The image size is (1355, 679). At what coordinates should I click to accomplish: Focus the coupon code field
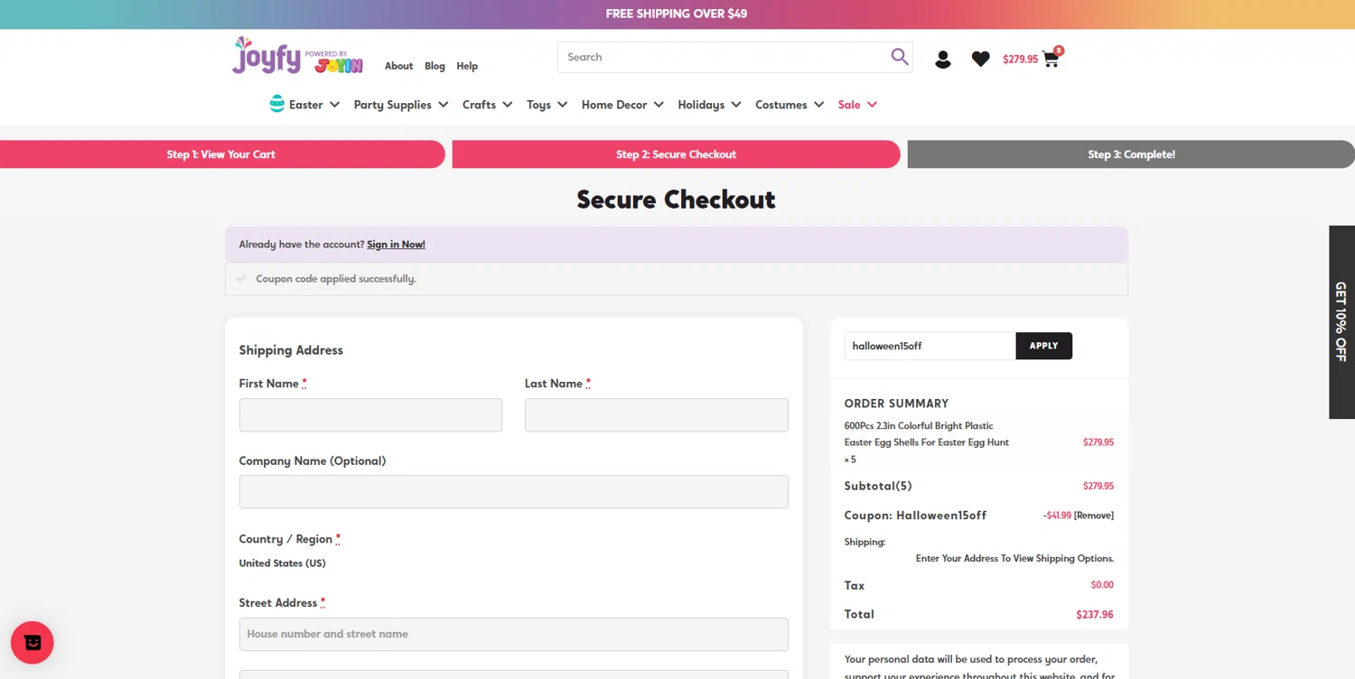click(930, 346)
